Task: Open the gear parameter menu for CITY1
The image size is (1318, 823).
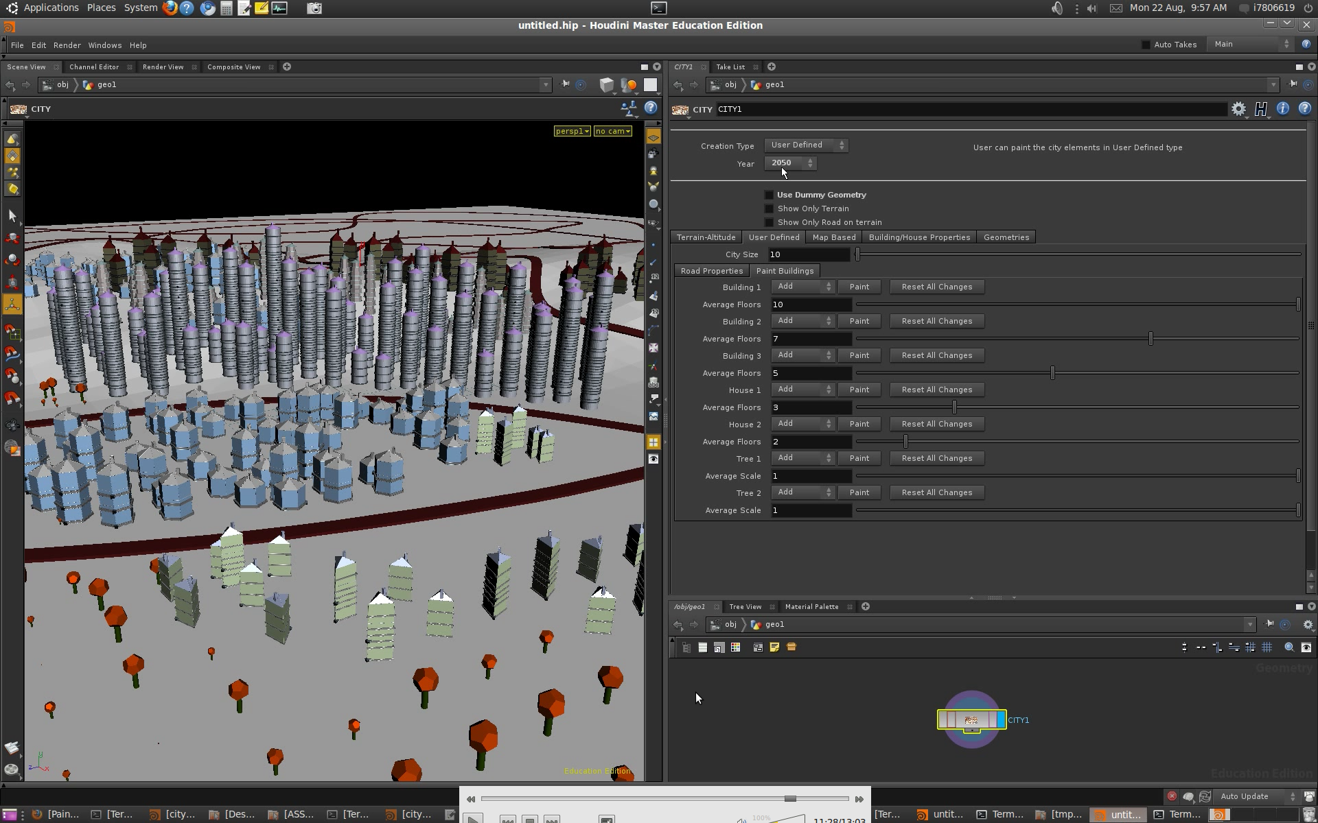Action: click(x=1238, y=109)
